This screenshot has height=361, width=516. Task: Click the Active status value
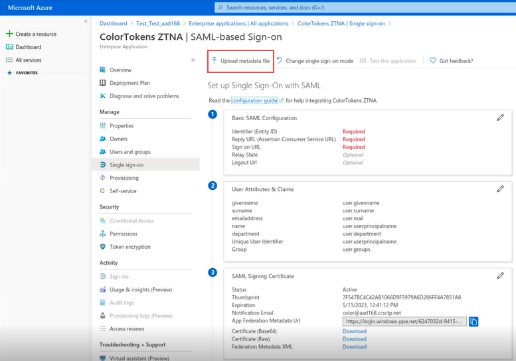click(349, 289)
